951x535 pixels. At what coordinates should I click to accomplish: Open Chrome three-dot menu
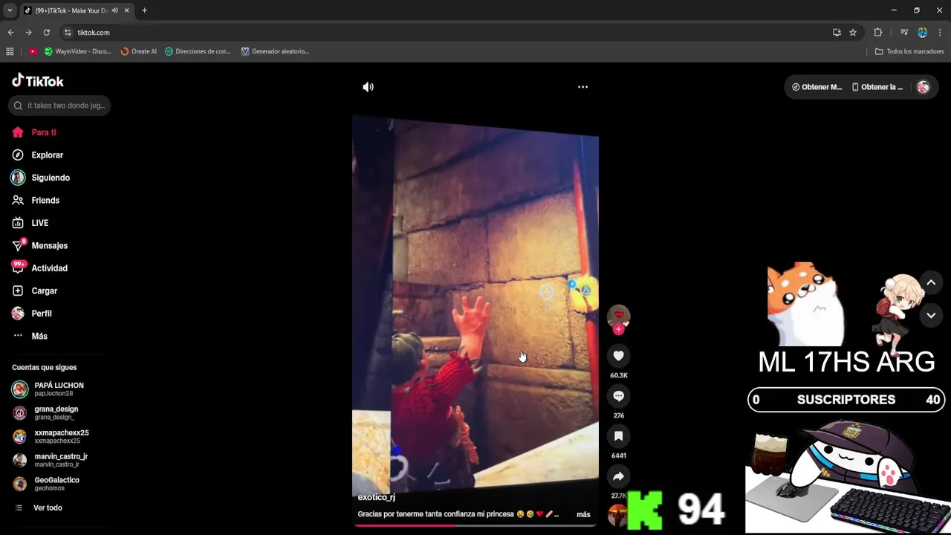pos(941,33)
